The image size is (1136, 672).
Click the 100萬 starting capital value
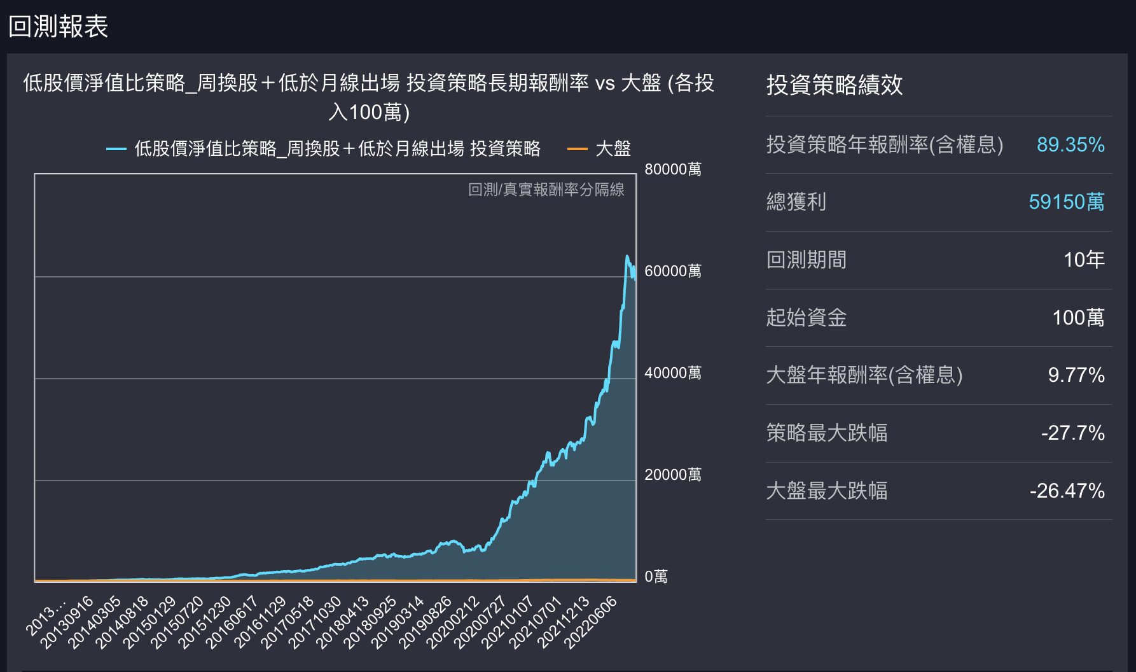(x=1077, y=318)
